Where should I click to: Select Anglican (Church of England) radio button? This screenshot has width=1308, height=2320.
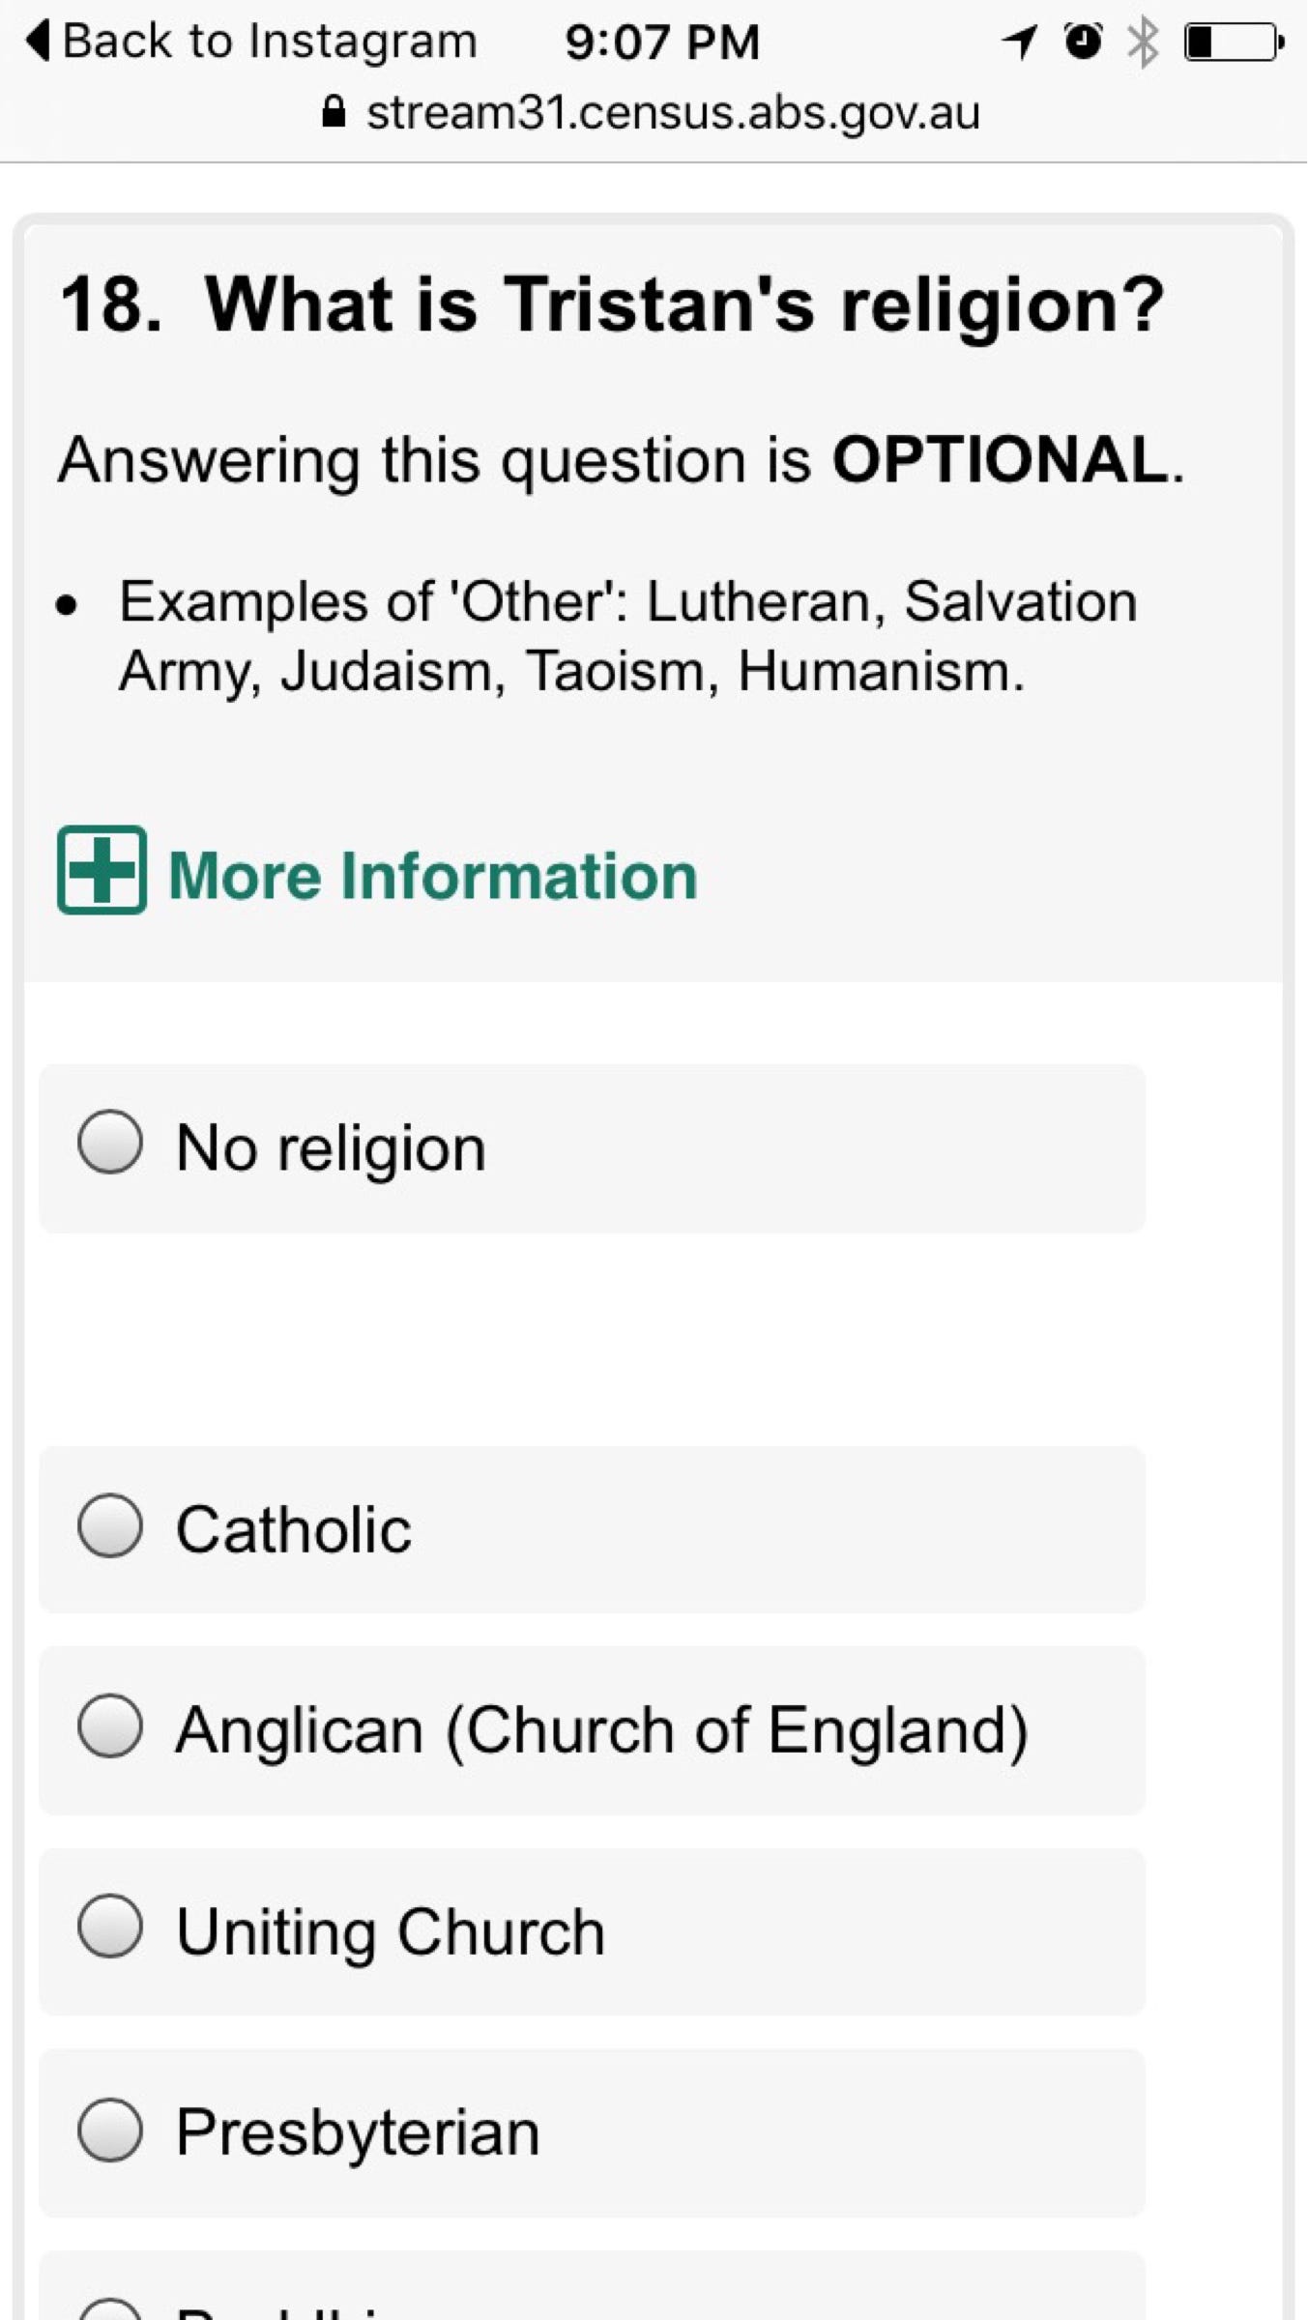click(110, 1725)
